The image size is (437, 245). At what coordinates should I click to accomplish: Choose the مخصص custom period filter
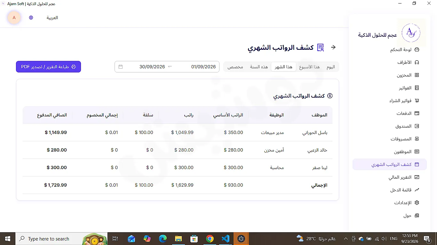235,67
